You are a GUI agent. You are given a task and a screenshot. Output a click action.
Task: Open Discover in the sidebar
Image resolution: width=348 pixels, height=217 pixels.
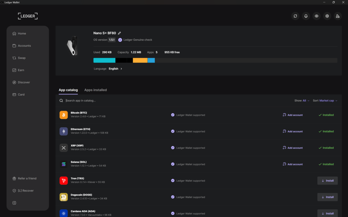21,82
